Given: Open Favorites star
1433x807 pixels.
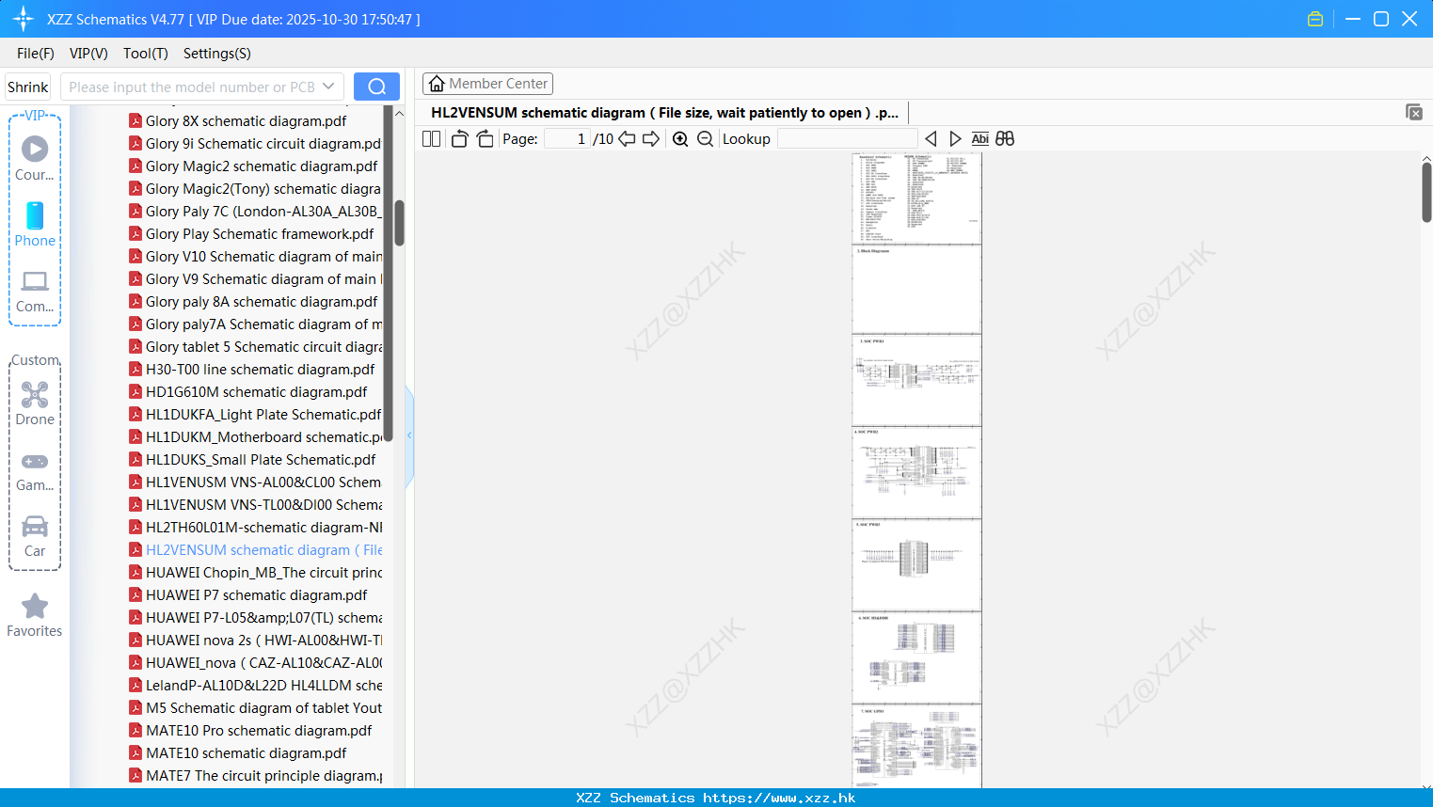Looking at the screenshot, I should tap(35, 615).
